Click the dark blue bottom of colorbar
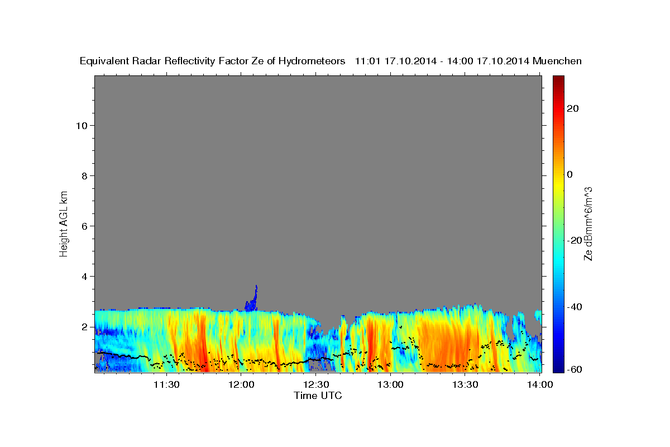Viewport: 670px width, 447px height. [558, 366]
